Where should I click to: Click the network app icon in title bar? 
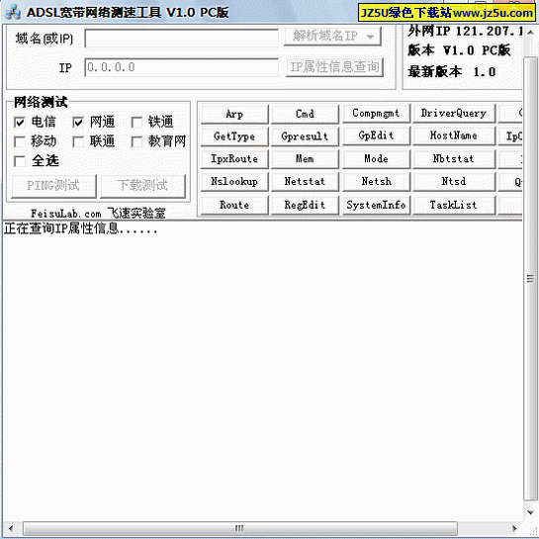click(x=13, y=13)
